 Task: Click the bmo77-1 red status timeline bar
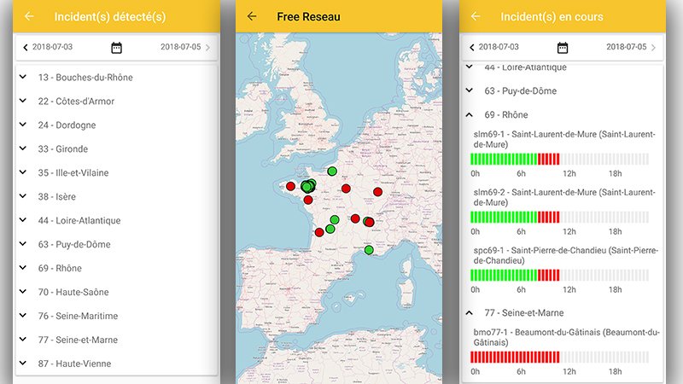tap(560, 357)
